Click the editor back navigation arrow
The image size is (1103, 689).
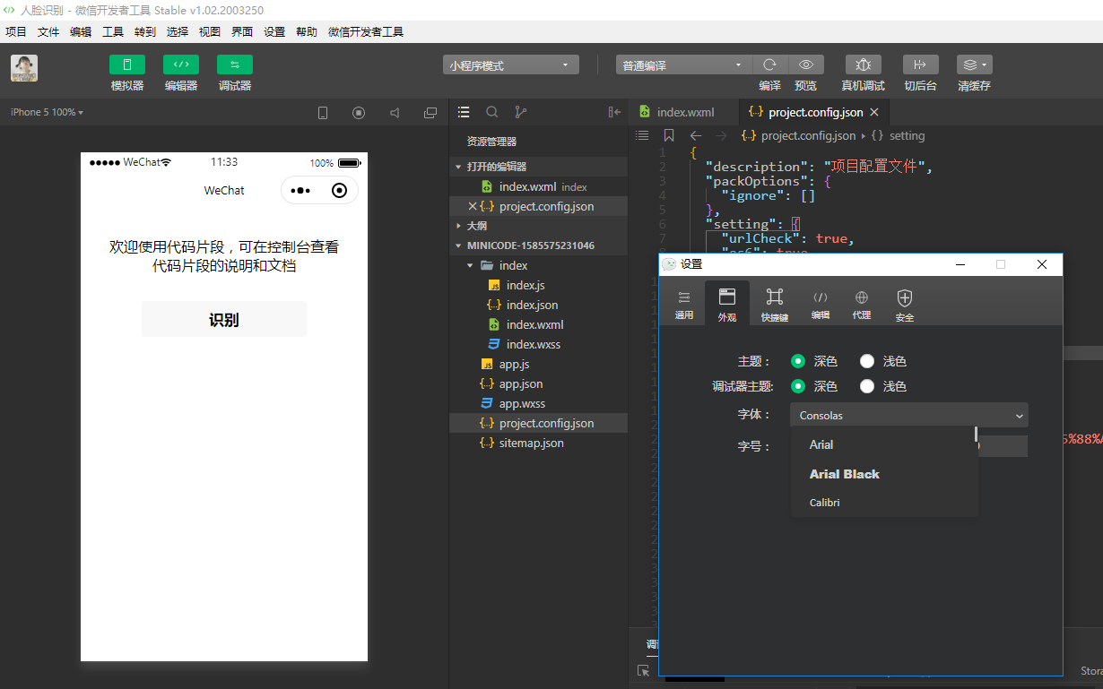[696, 135]
